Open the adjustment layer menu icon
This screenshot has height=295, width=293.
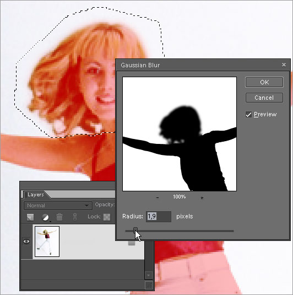click(45, 217)
